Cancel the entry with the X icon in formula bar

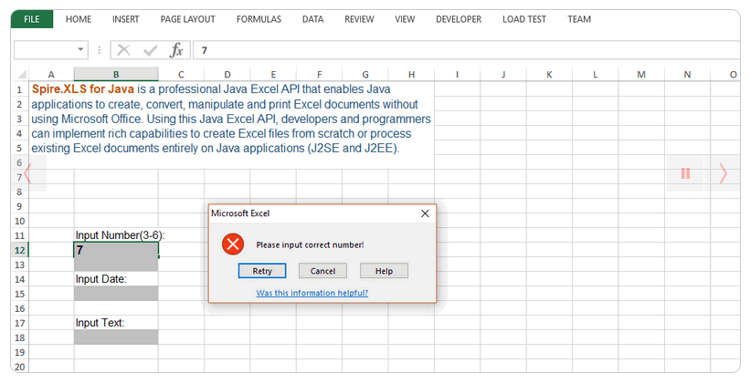(123, 49)
